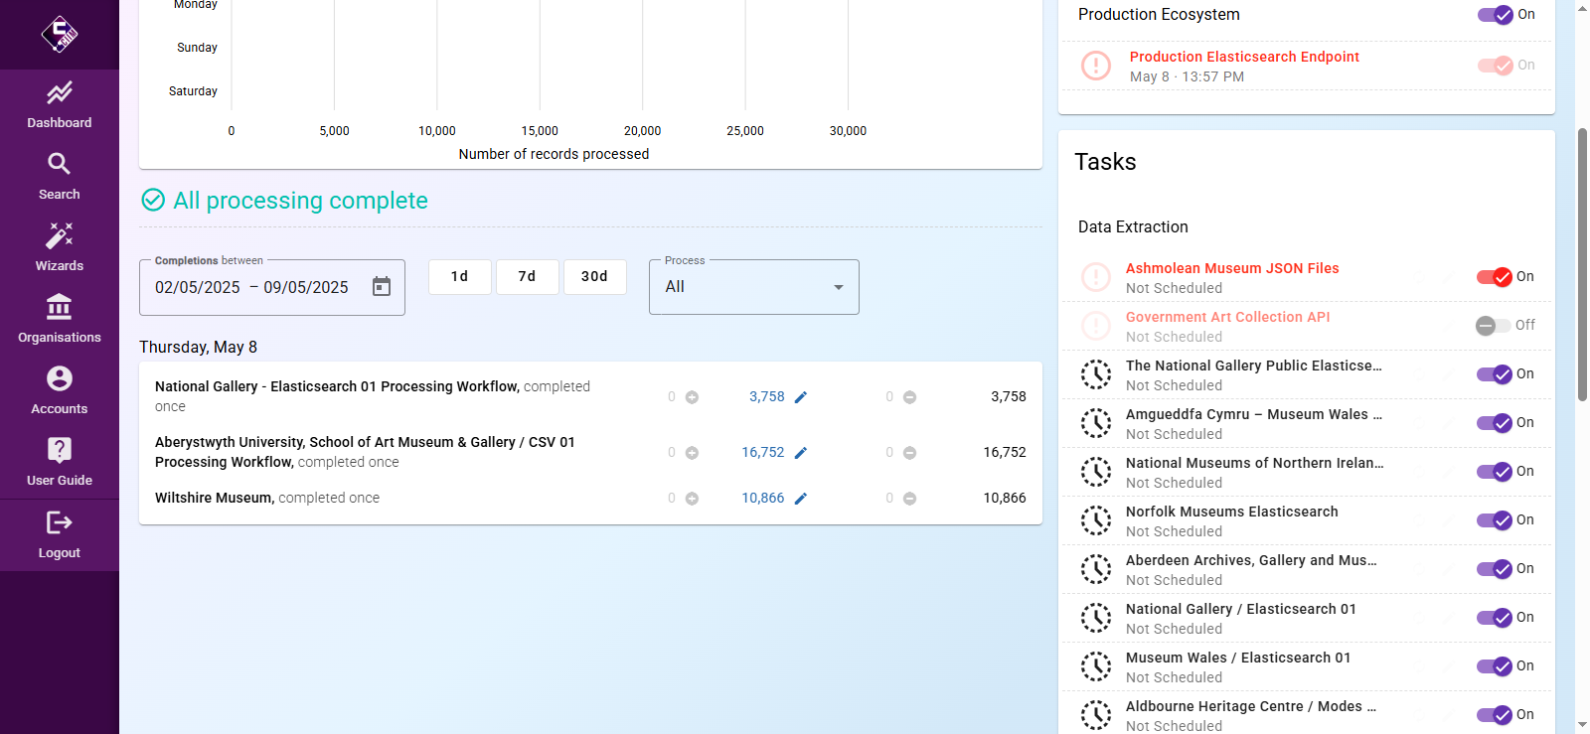Open the Wizards section in the sidebar
Image resolution: width=1590 pixels, height=734 pixels.
click(60, 248)
